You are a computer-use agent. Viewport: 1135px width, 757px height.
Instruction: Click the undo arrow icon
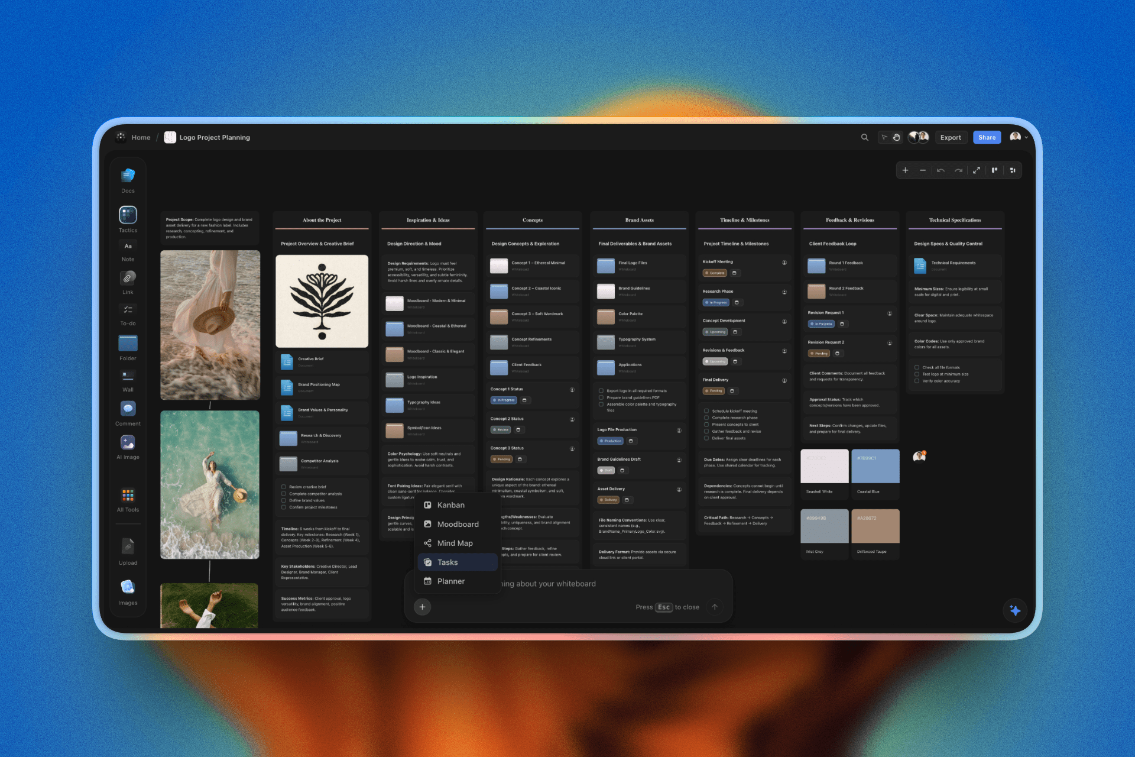pos(941,170)
